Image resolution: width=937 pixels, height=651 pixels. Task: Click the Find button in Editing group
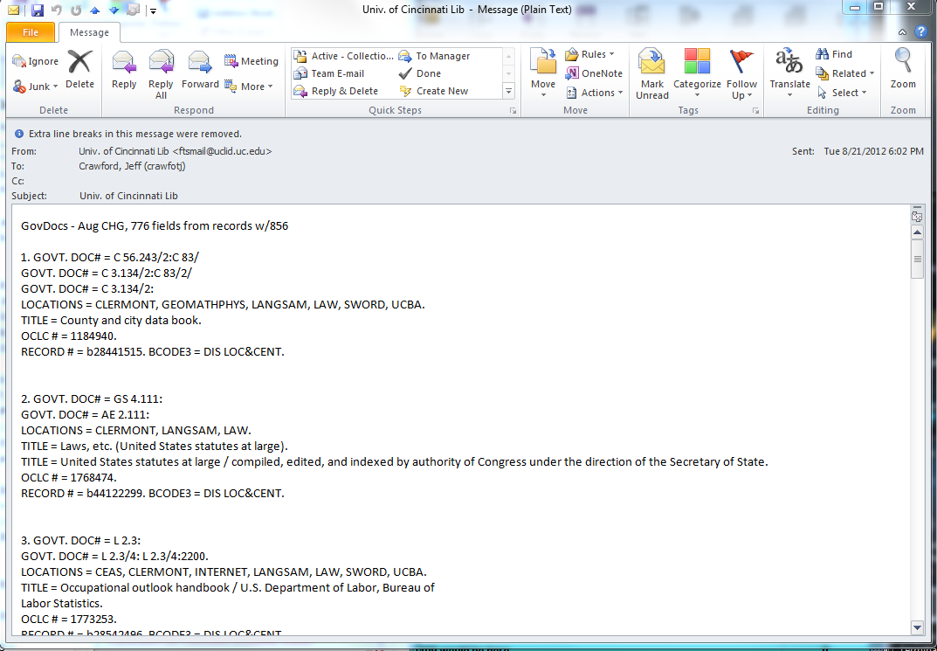click(834, 54)
